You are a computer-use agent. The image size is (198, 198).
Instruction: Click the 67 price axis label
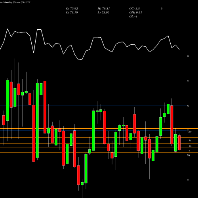(x=188, y=180)
